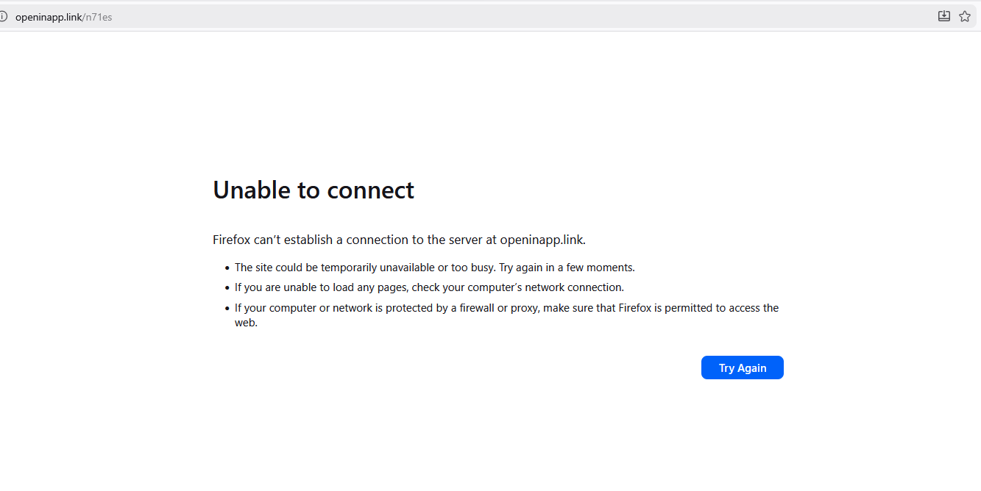Click the empty middle area of the address bar
The width and height of the screenshot is (981, 491).
point(515,16)
